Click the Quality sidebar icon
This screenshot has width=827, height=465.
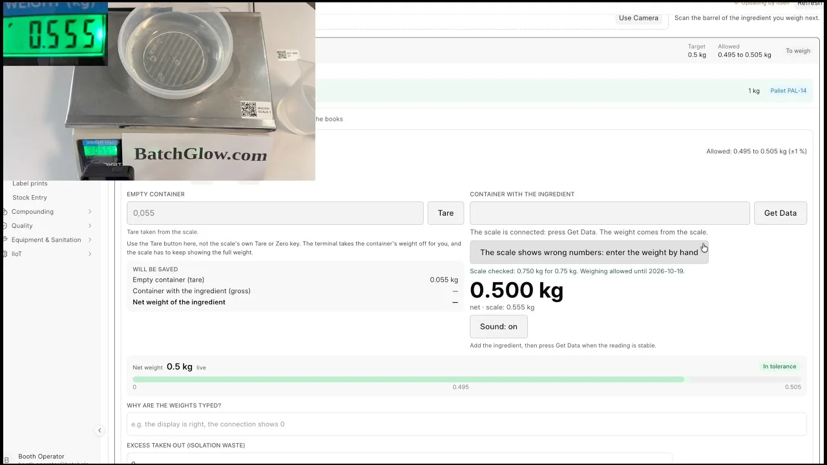point(5,226)
